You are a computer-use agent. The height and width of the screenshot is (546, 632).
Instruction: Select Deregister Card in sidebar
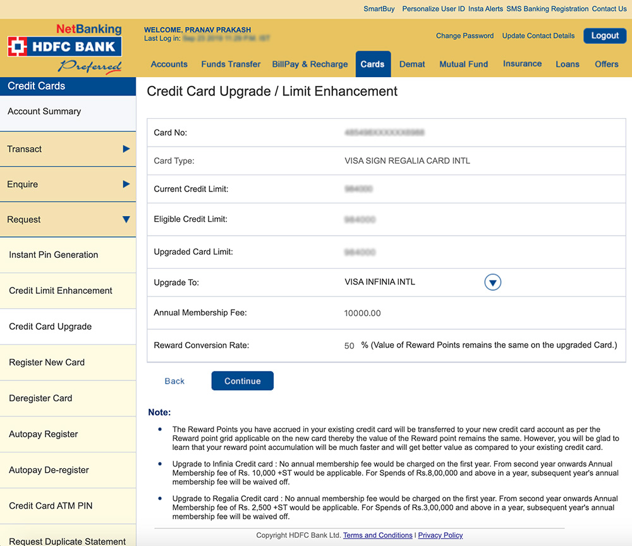[68, 399]
